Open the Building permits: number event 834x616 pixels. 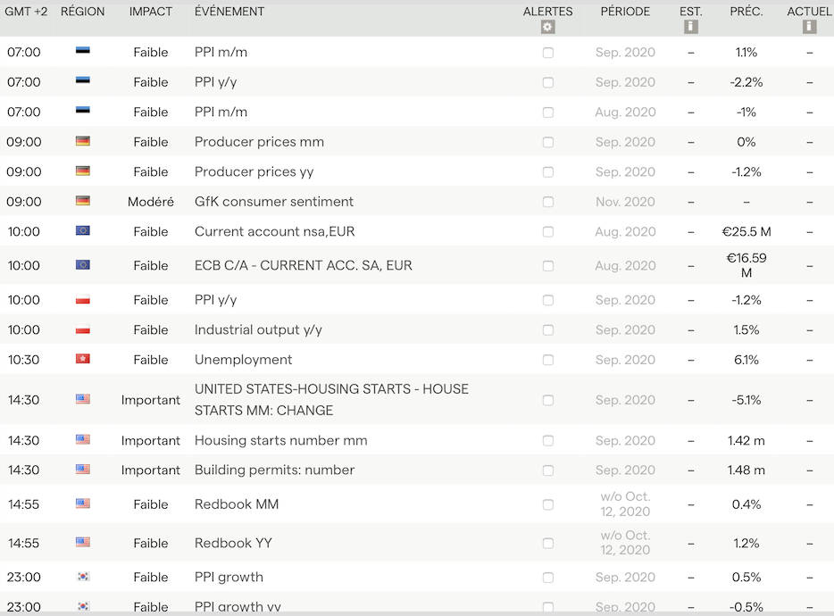tap(274, 470)
